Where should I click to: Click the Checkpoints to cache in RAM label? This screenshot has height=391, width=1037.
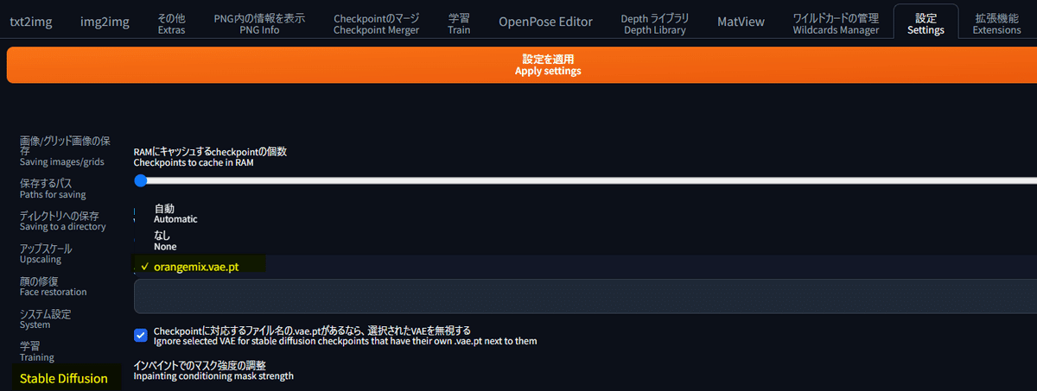click(x=210, y=156)
